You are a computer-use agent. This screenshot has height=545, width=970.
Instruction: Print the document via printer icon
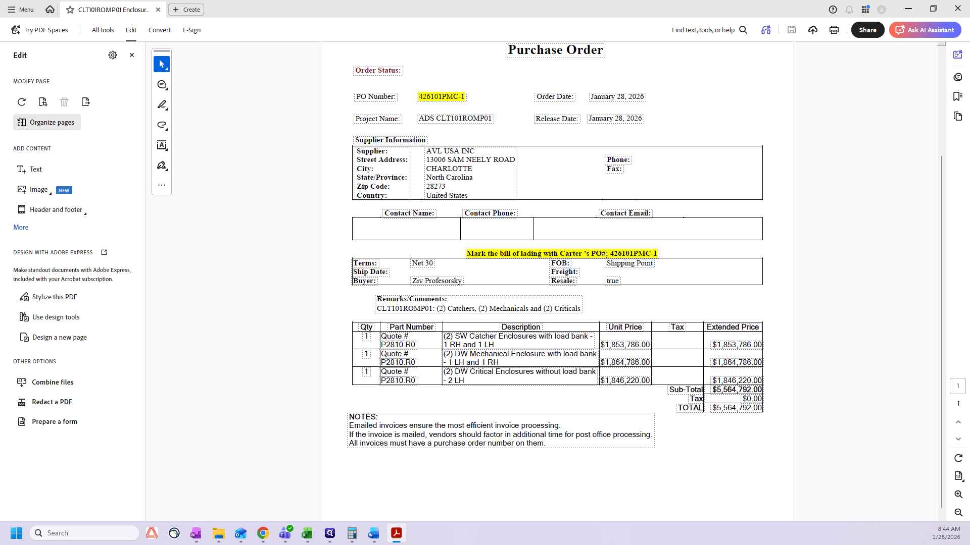[x=834, y=30]
